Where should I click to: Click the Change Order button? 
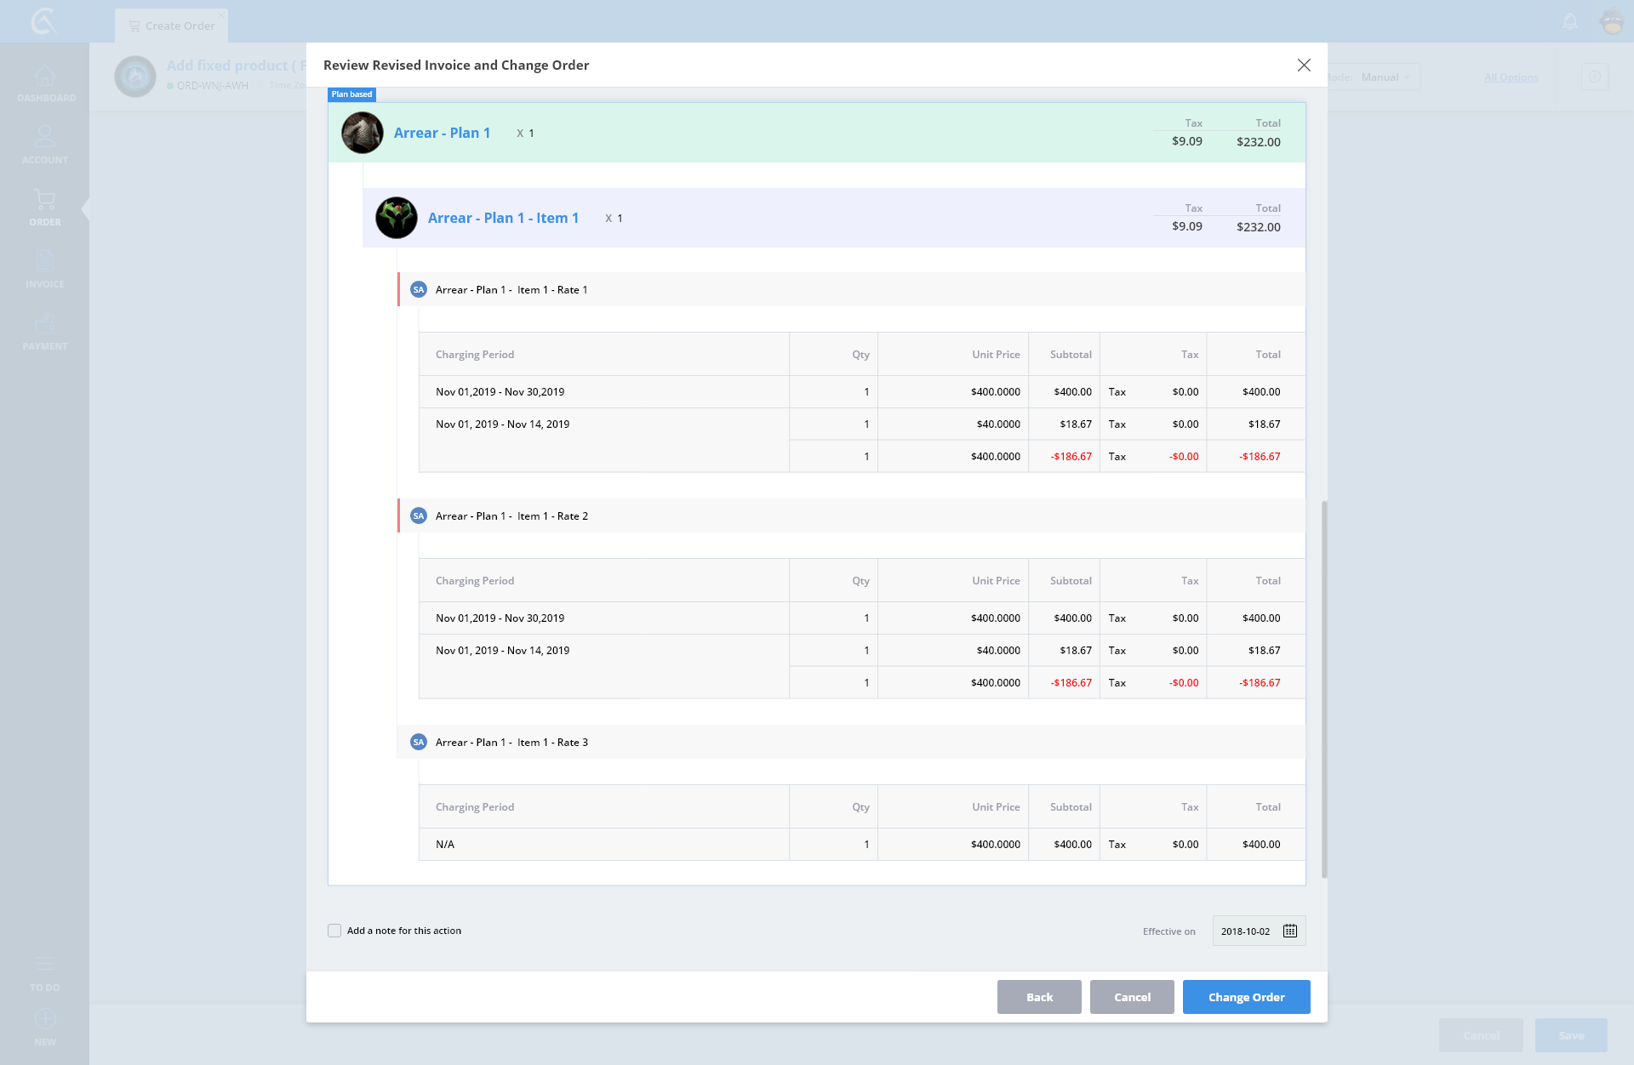pyautogui.click(x=1246, y=997)
